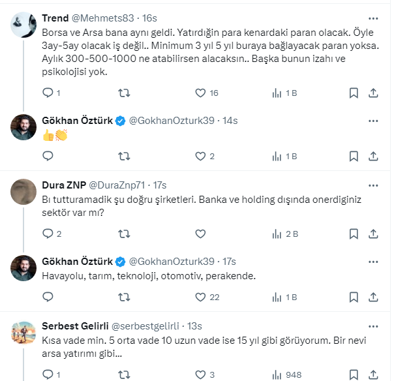Open Dura ZNP's profile picture
The width and height of the screenshot is (394, 381).
(23, 192)
